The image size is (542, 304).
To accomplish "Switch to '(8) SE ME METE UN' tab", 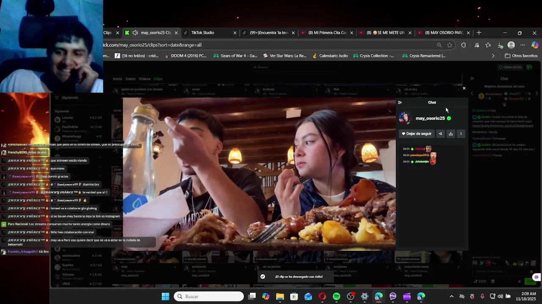I will (x=384, y=33).
